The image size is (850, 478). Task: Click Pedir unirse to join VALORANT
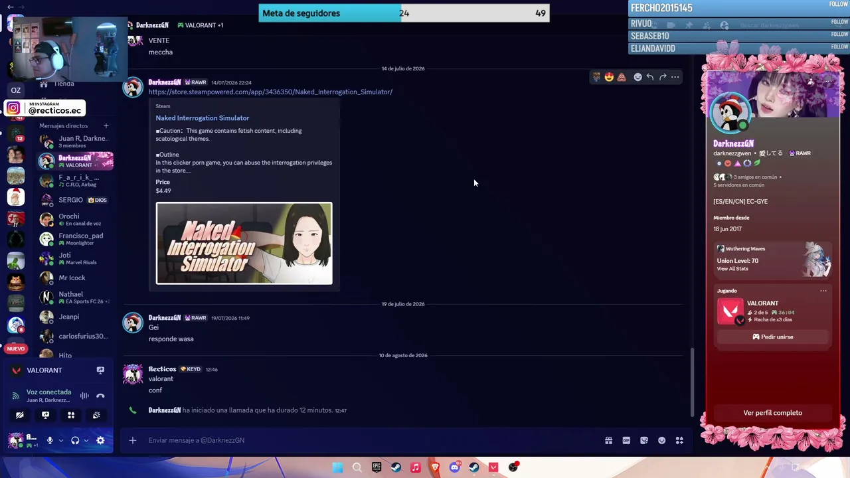772,337
